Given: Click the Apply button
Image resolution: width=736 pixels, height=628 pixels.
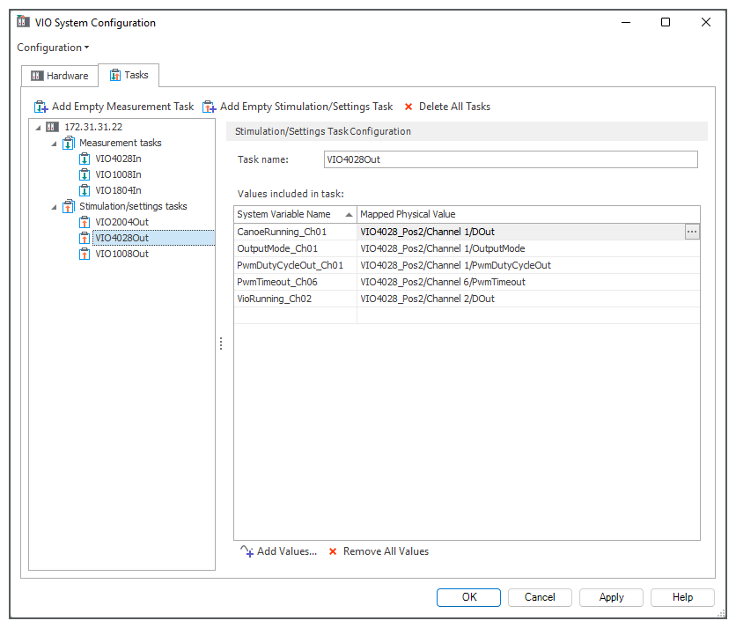Looking at the screenshot, I should coord(611,597).
